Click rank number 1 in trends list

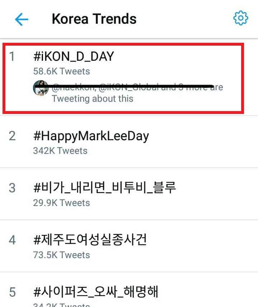[x=12, y=57]
